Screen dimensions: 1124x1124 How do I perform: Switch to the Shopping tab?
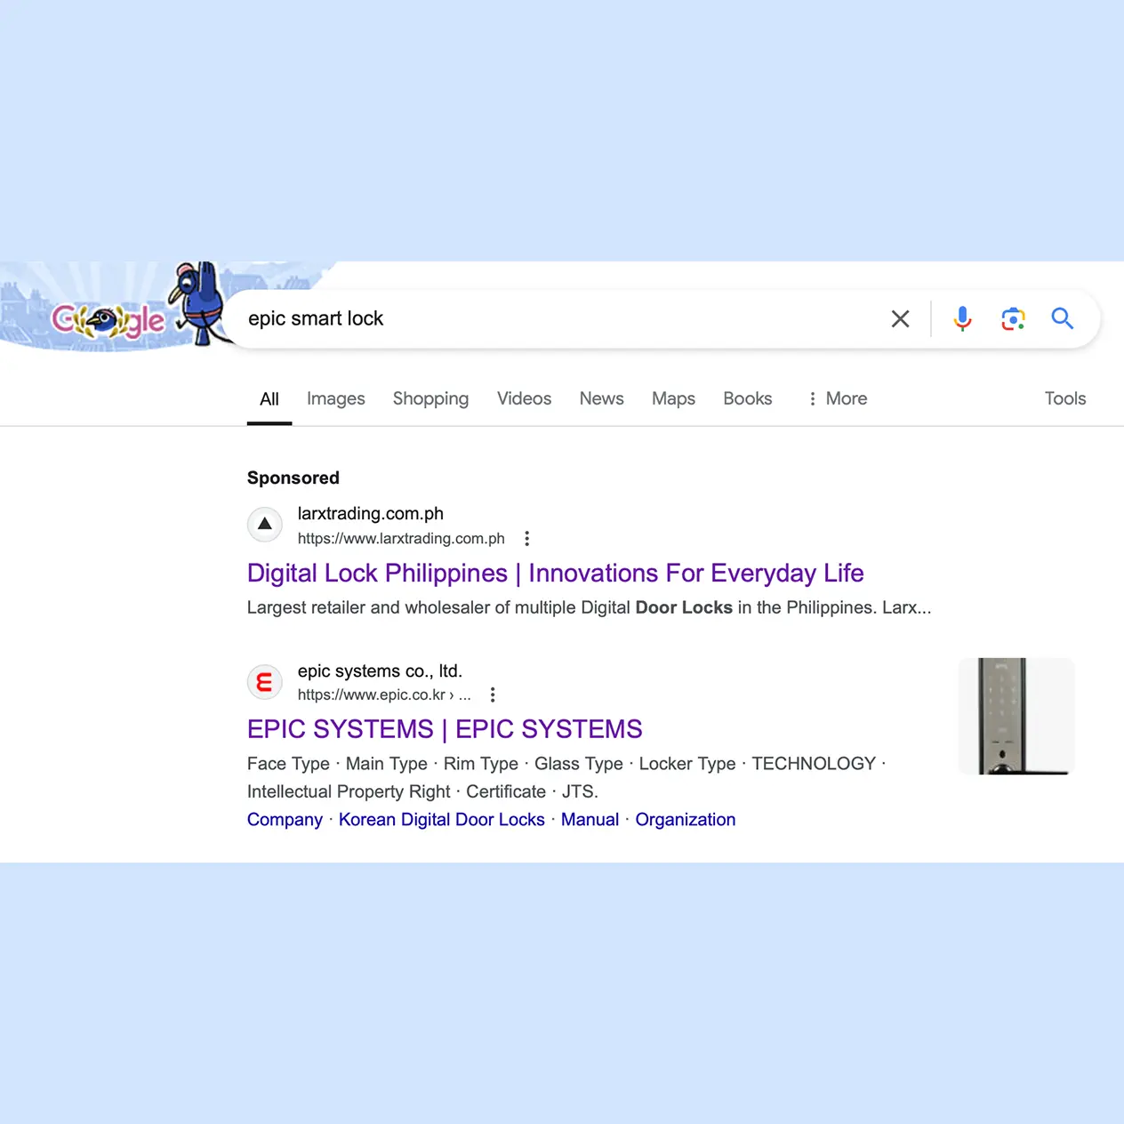coord(430,398)
